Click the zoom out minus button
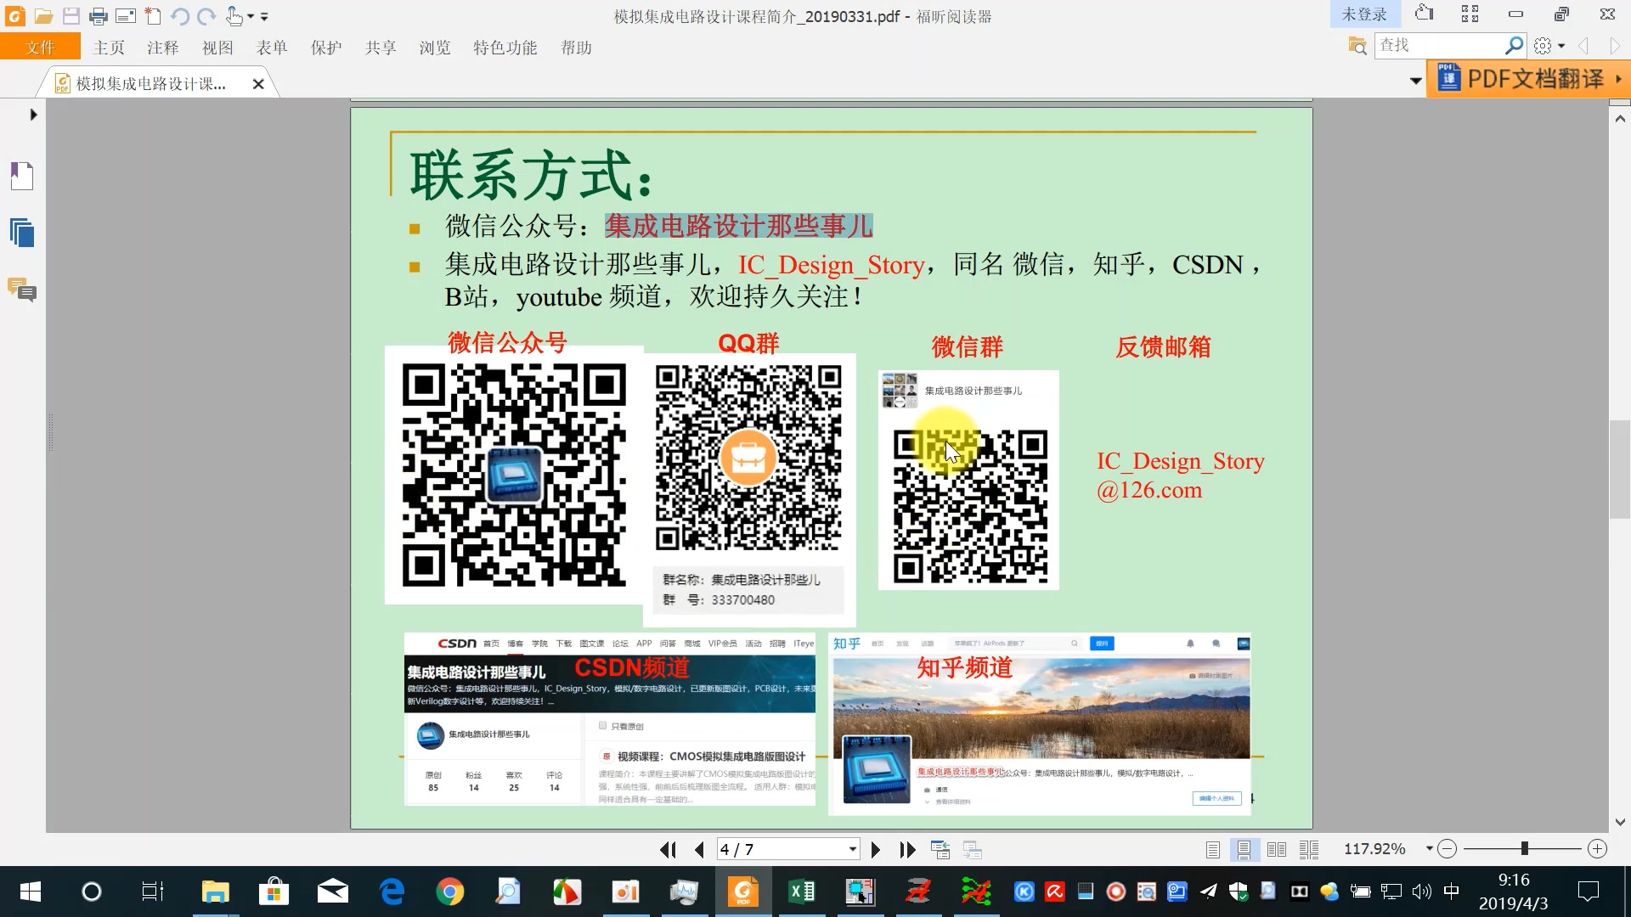 click(x=1448, y=849)
